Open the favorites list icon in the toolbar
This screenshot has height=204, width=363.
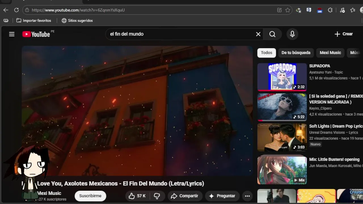coord(353,10)
